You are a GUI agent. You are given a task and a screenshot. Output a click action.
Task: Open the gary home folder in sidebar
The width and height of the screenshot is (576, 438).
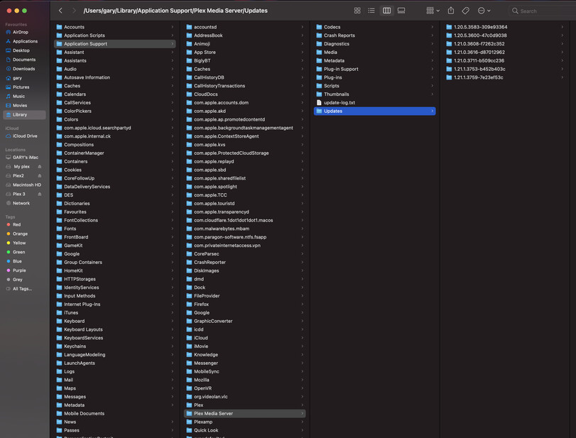coord(24,78)
